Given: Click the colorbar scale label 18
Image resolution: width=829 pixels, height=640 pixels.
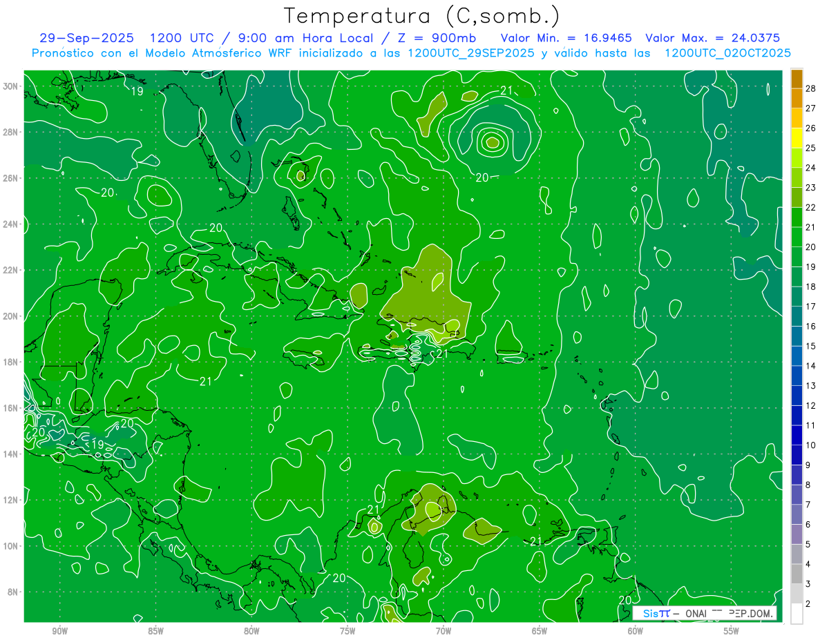Looking at the screenshot, I should tap(811, 287).
